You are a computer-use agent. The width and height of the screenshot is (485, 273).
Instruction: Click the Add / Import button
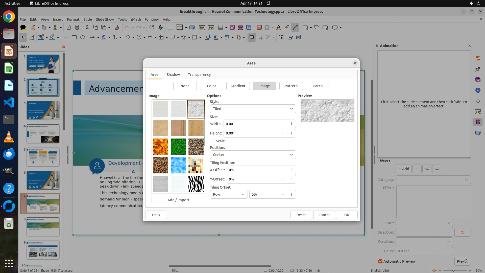point(178,200)
